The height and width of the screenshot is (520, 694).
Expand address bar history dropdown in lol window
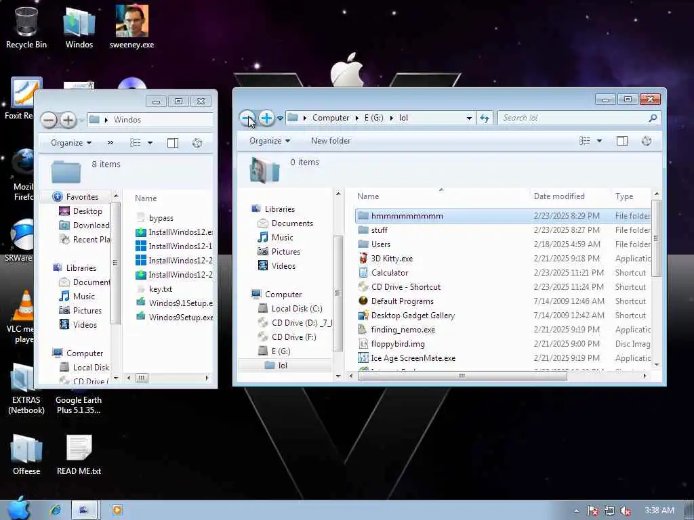(x=469, y=118)
